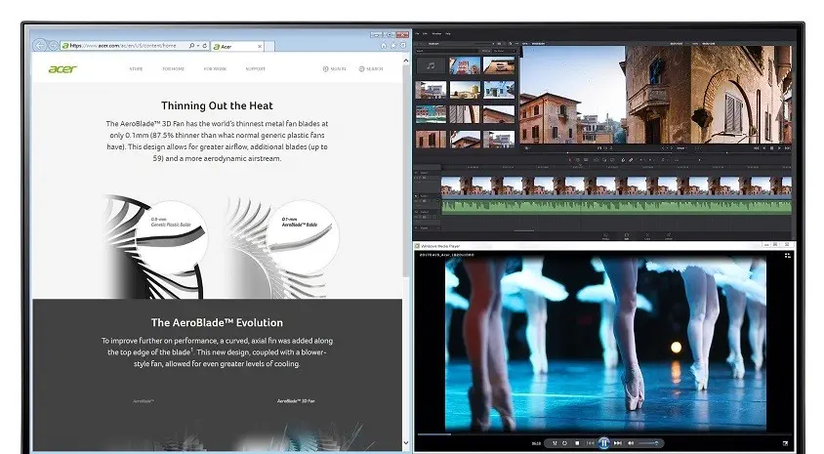Toggle shuffle in Media Player
This screenshot has height=454, width=824.
tap(555, 443)
